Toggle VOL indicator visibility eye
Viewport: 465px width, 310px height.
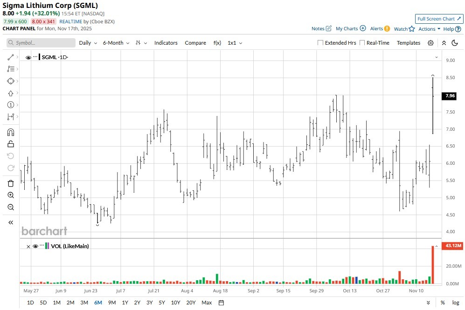35,246
